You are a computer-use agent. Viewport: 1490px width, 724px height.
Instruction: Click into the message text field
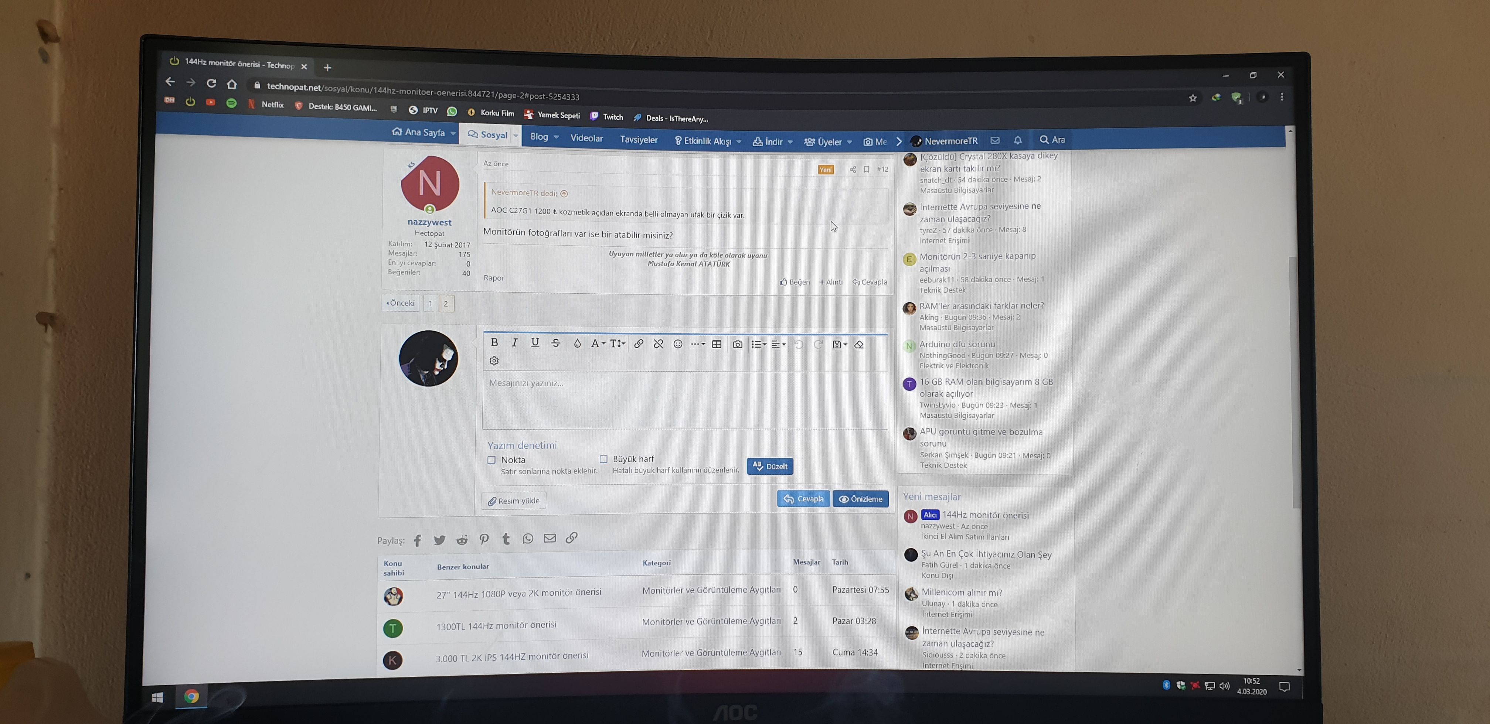point(685,400)
